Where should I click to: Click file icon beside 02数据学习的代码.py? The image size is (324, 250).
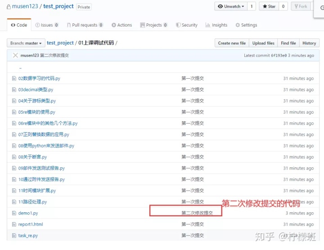(x=14, y=78)
